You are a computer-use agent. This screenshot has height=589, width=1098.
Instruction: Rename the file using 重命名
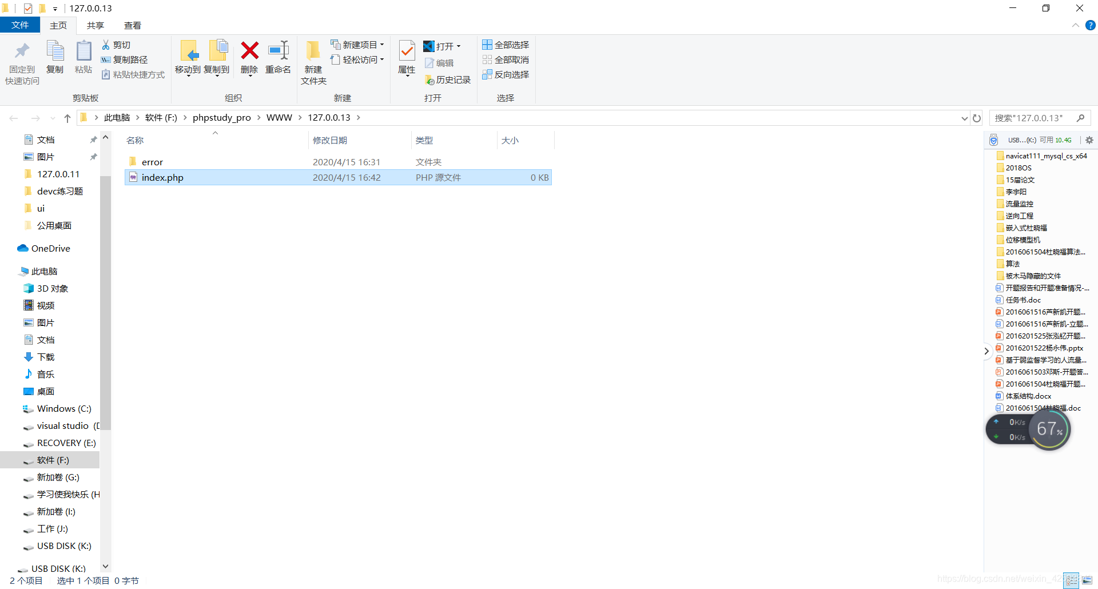point(279,57)
